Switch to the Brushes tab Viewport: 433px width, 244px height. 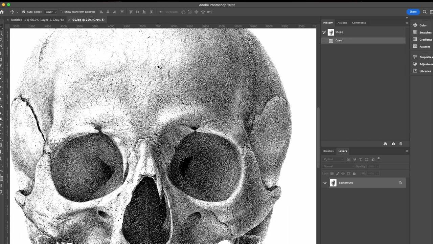coord(328,151)
